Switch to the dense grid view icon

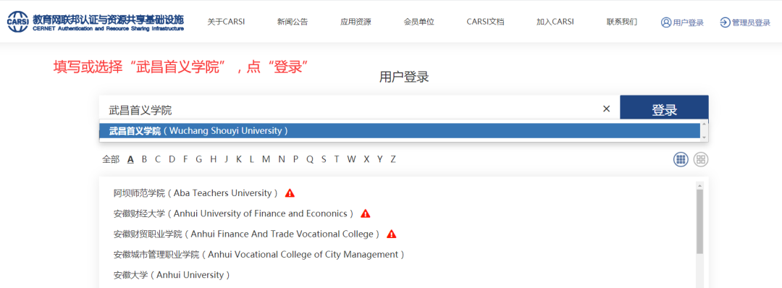[681, 159]
